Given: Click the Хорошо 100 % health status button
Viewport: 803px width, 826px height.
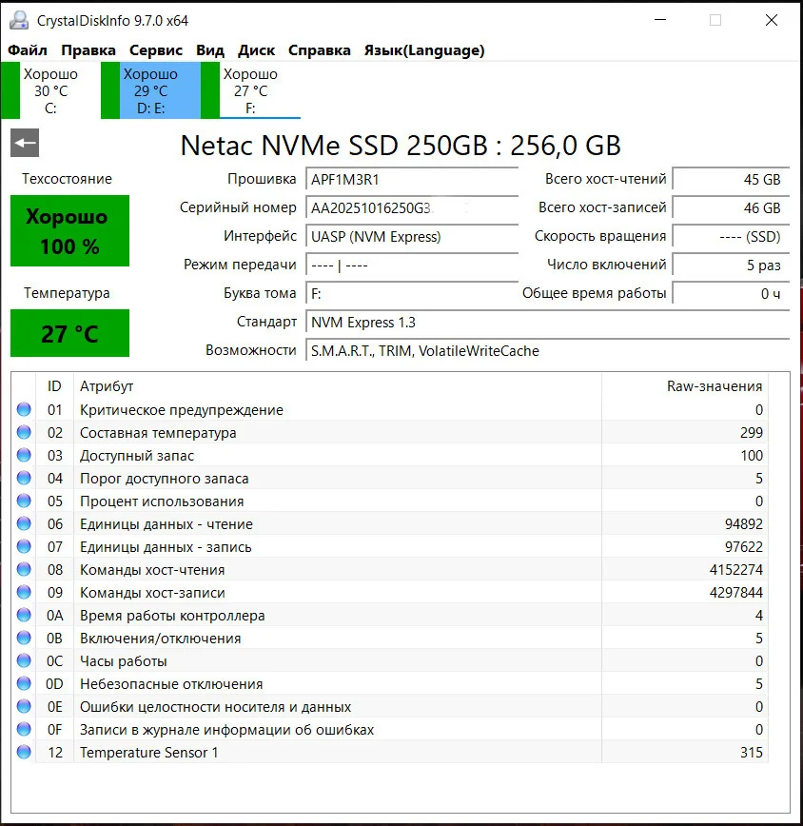Looking at the screenshot, I should [x=70, y=230].
